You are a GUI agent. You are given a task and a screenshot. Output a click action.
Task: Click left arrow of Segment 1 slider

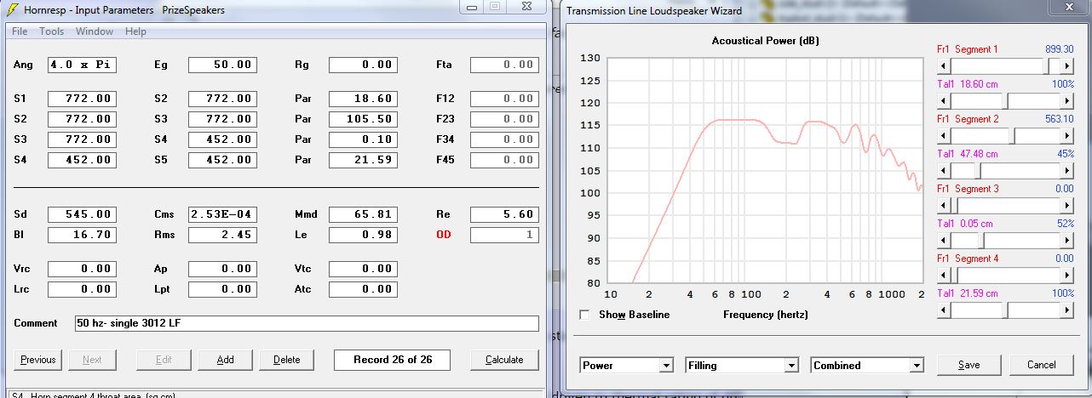[x=943, y=65]
